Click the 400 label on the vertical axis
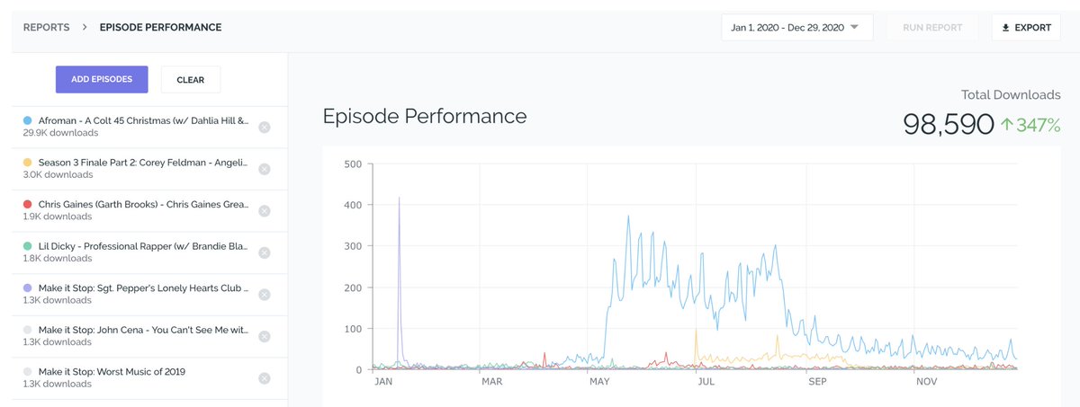The height and width of the screenshot is (407, 1080). (353, 205)
